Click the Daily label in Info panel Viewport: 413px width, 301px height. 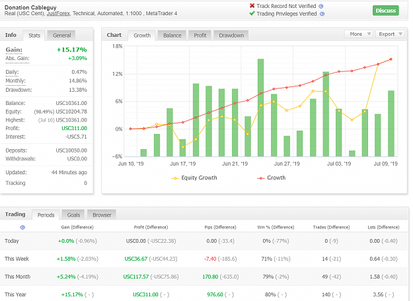coord(12,72)
